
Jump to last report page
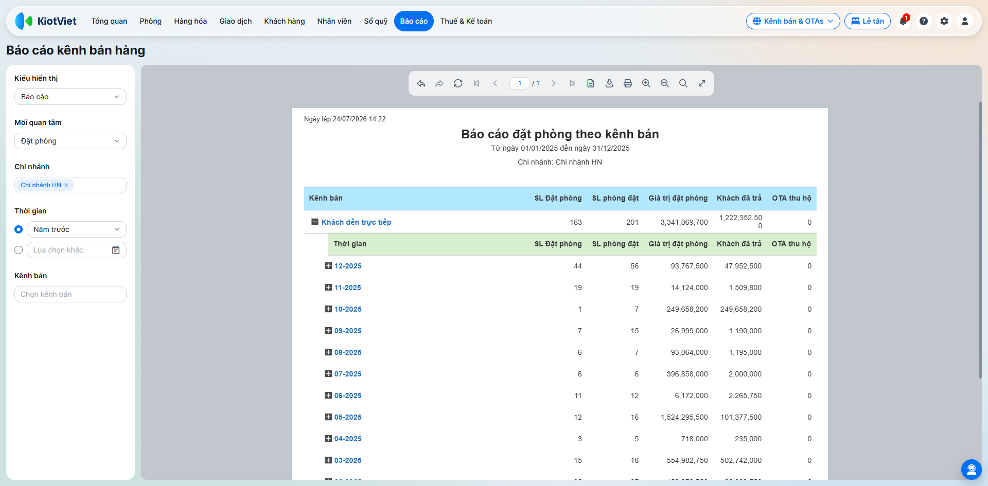tap(572, 83)
